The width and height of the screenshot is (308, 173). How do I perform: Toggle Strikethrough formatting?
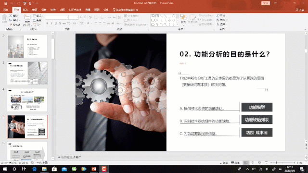tap(64, 24)
